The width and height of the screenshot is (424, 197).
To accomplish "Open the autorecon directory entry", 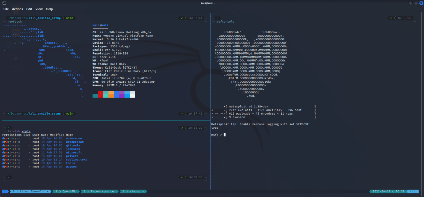I will pos(74,138).
